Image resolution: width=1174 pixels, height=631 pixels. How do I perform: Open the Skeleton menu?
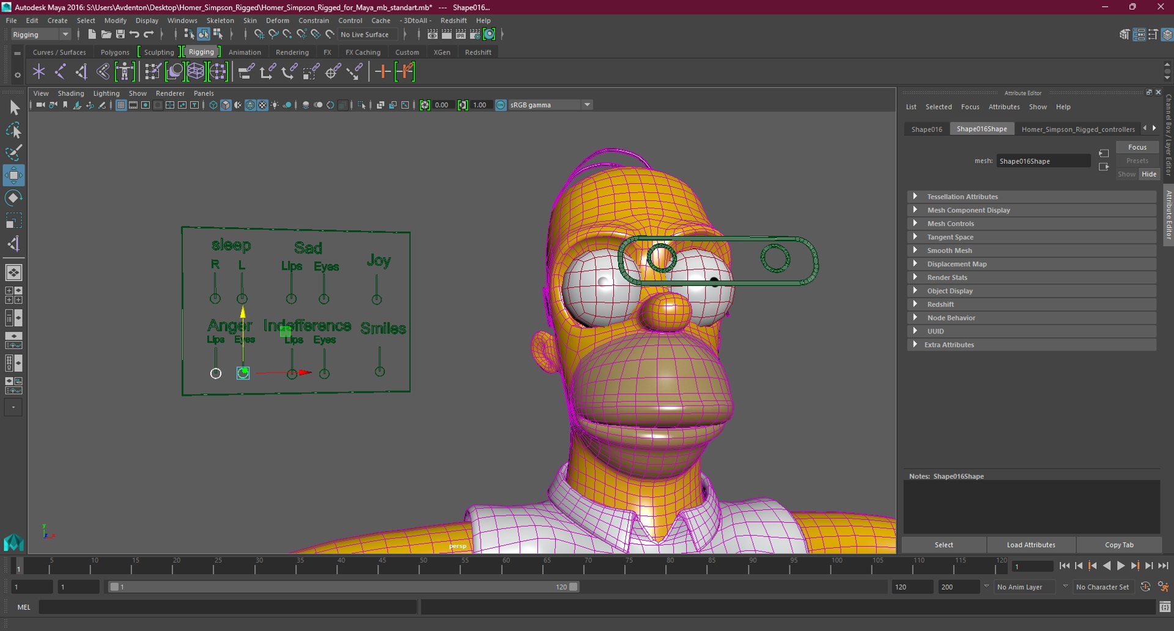pyautogui.click(x=220, y=20)
